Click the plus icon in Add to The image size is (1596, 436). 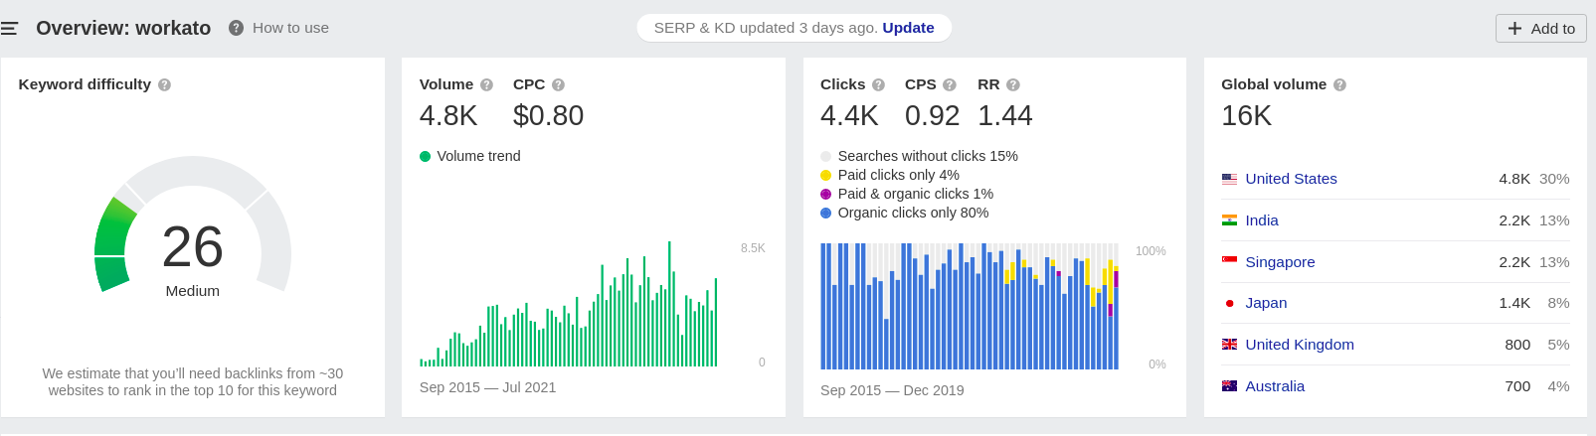(1514, 29)
